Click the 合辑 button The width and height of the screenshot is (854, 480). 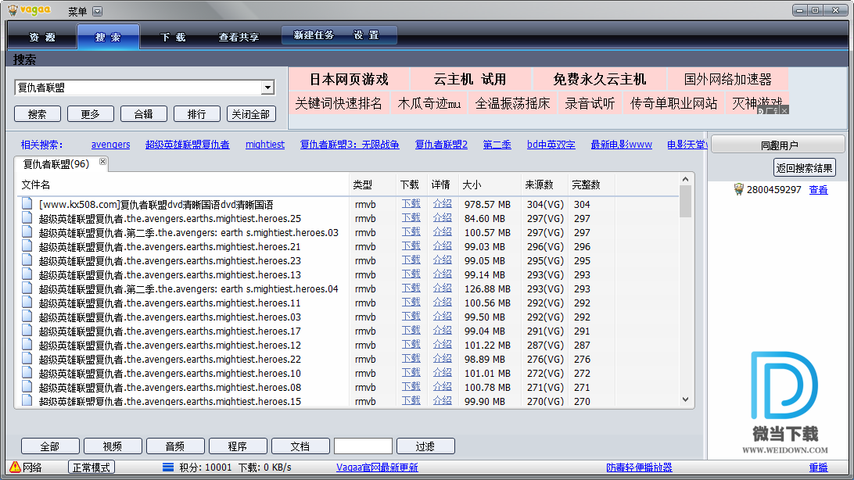(143, 114)
